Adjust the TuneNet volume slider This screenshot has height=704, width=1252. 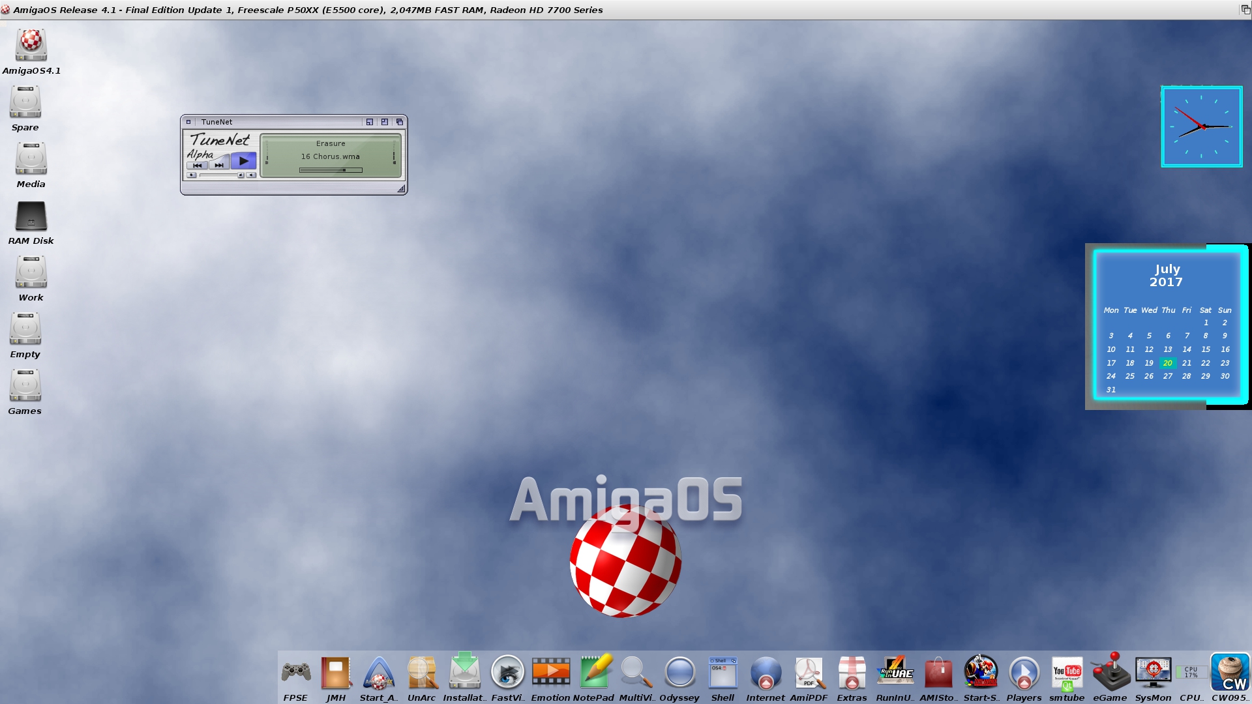point(222,175)
